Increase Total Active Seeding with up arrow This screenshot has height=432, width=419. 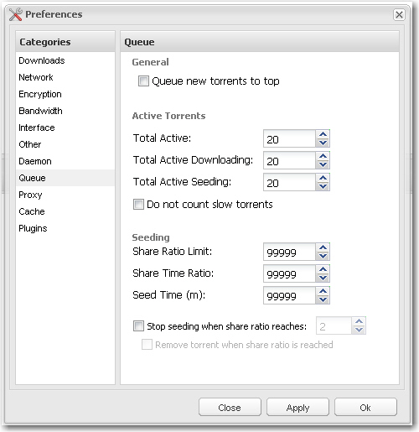point(323,178)
